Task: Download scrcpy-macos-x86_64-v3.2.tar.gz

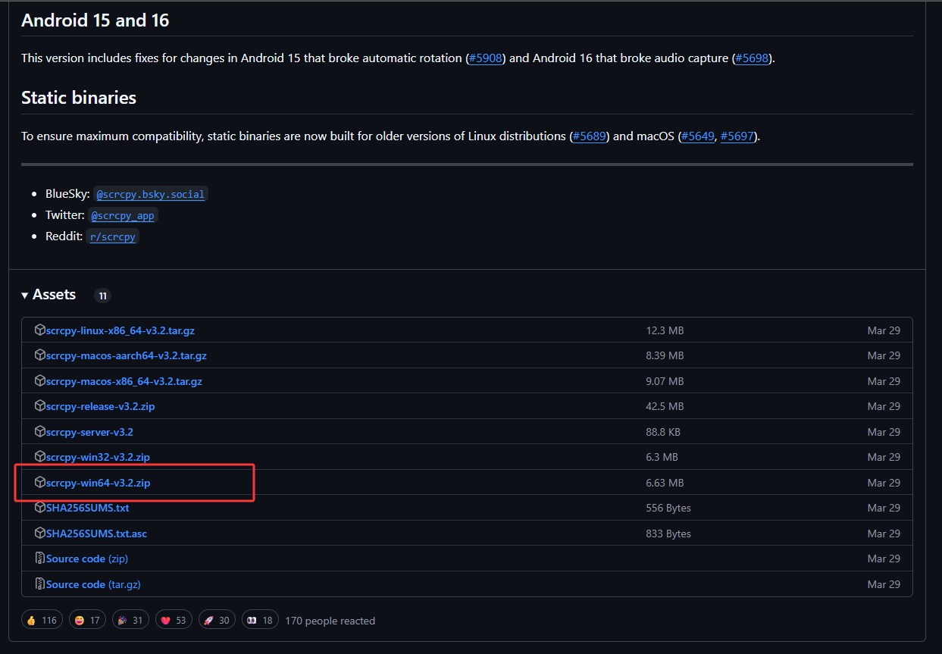Action: point(124,381)
